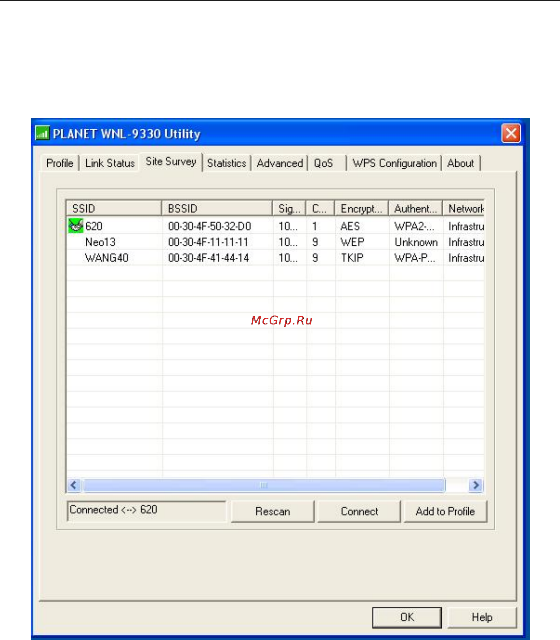The image size is (560, 640).
Task: Click the PLANET utility signal icon in title bar
Action: 42,133
